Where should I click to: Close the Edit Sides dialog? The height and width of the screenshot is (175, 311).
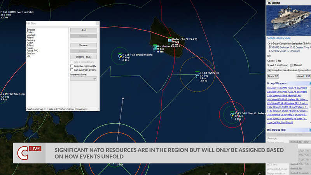tap(97, 23)
